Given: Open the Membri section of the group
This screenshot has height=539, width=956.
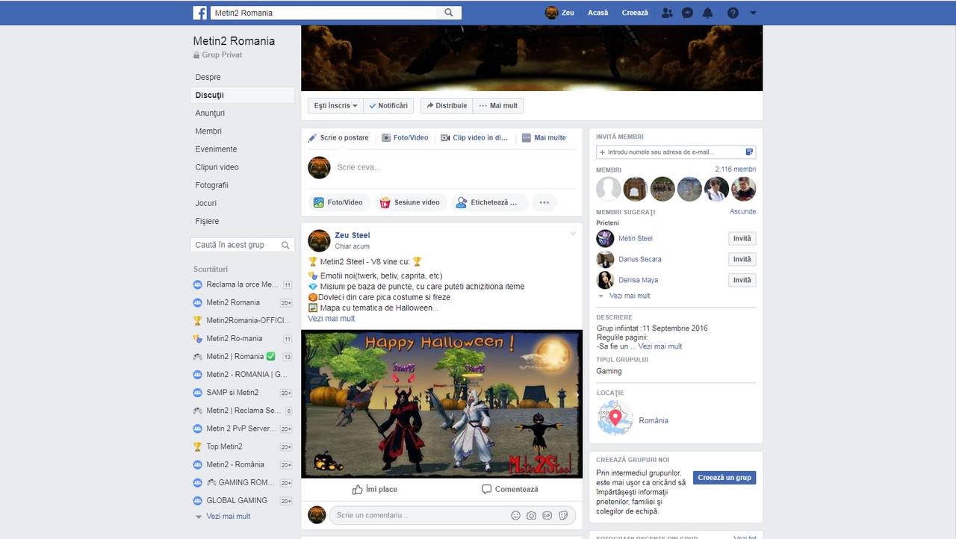Looking at the screenshot, I should pyautogui.click(x=207, y=131).
